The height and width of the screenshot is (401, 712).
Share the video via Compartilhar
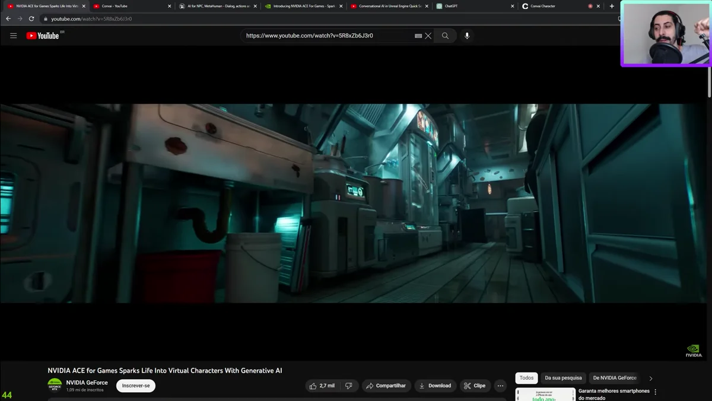tap(386, 386)
